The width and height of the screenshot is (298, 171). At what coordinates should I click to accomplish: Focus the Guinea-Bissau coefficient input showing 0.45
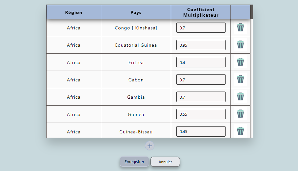[x=201, y=131]
